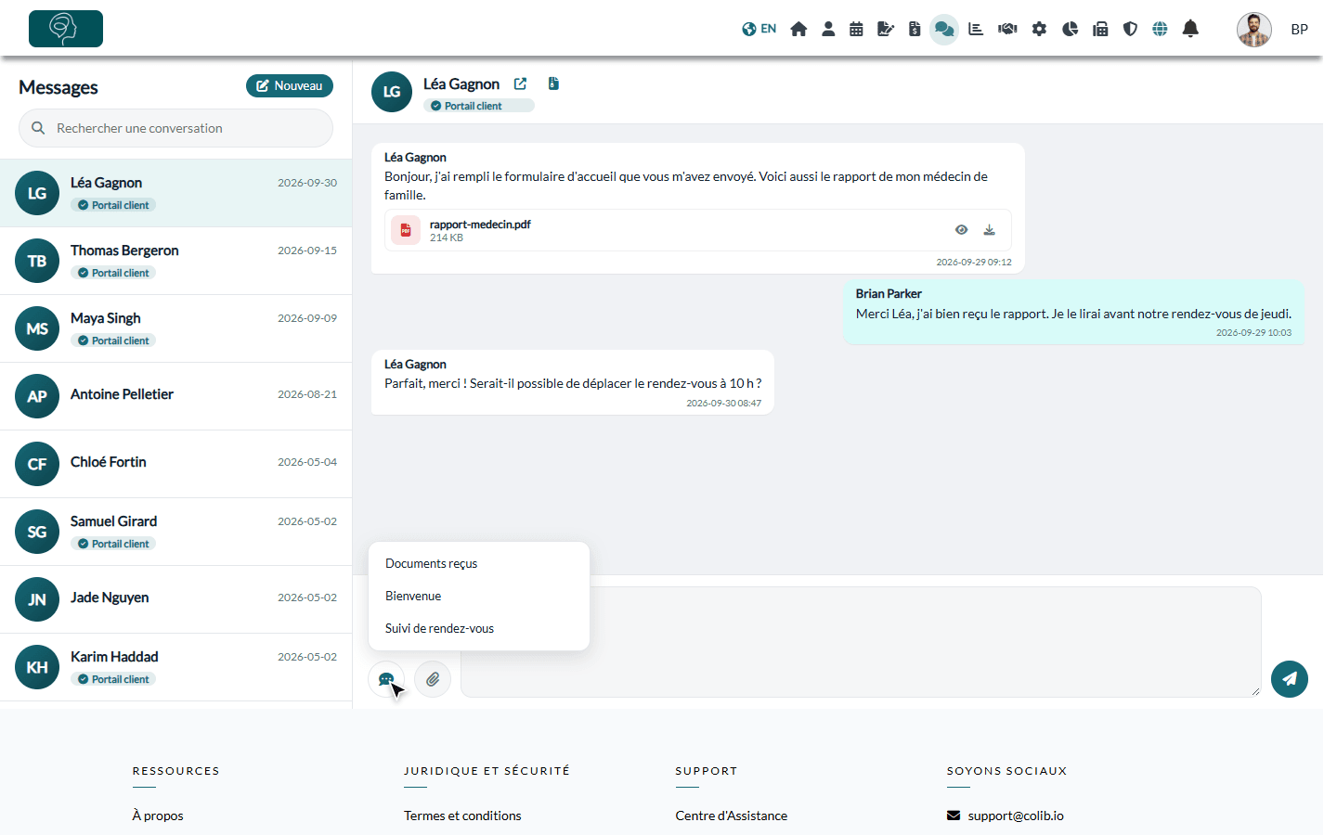This screenshot has width=1337, height=835.
Task: Open the security shield icon
Action: [x=1130, y=29]
